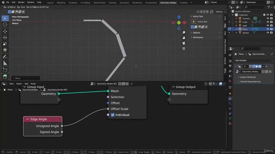This screenshot has height=154, width=275.
Task: Activate the Transform tool in viewport toolbar
Action: coord(5,50)
